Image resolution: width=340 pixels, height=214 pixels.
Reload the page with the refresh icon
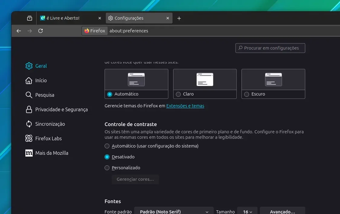click(x=40, y=31)
